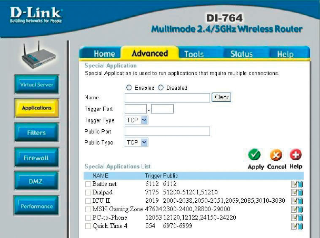Edit the Battle.net entry icon

click(x=294, y=184)
